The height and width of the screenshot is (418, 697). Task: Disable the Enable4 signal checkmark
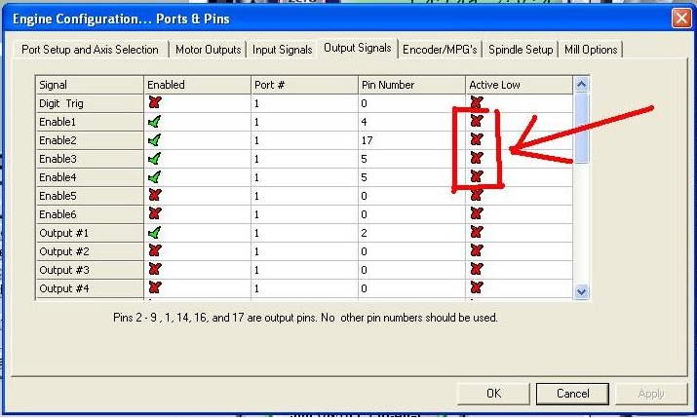point(154,177)
